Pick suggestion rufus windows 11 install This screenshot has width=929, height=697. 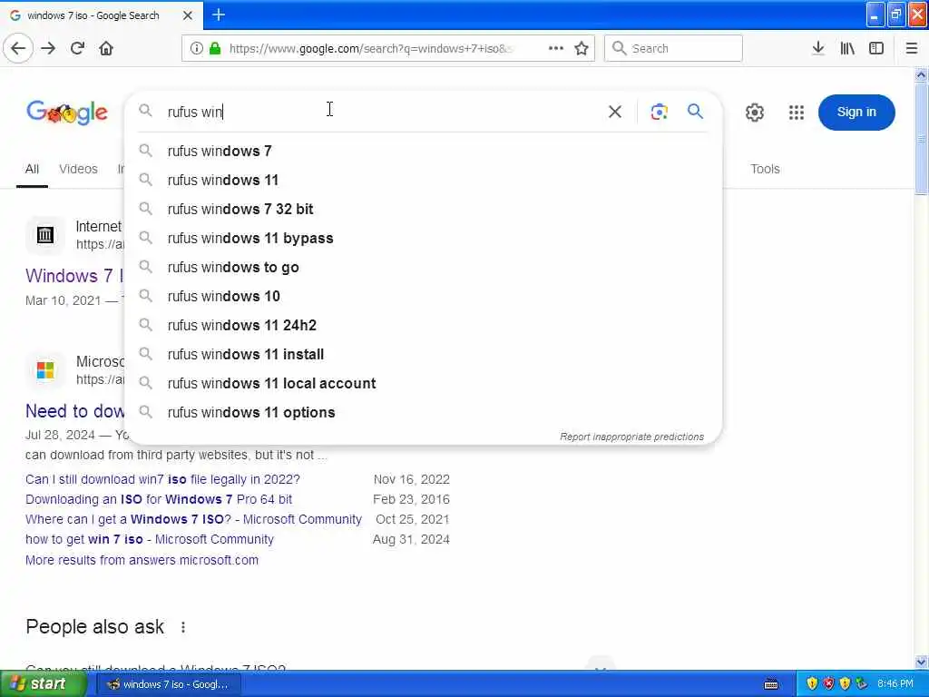pos(423,355)
